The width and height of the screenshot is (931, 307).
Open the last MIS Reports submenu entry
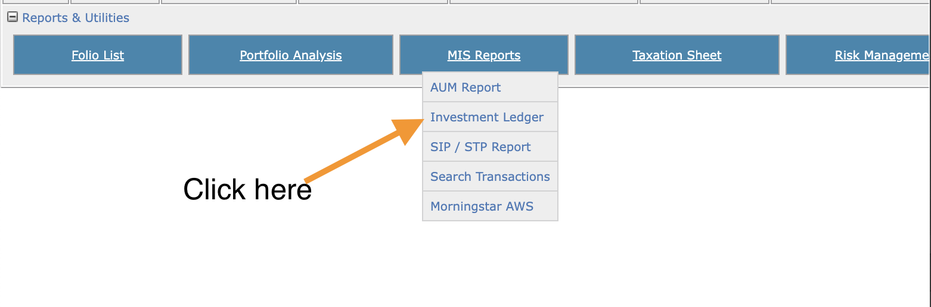coord(482,206)
